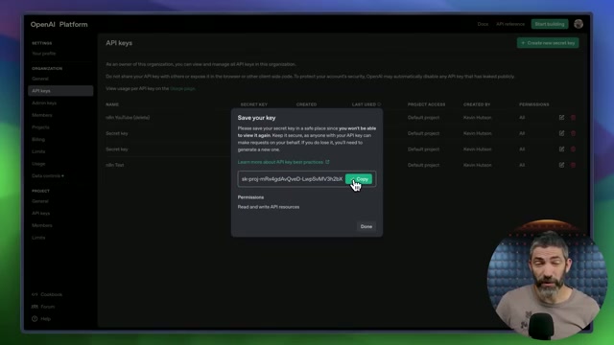The width and height of the screenshot is (614, 345).
Task: Open the Cookbook link
Action: coord(47,294)
